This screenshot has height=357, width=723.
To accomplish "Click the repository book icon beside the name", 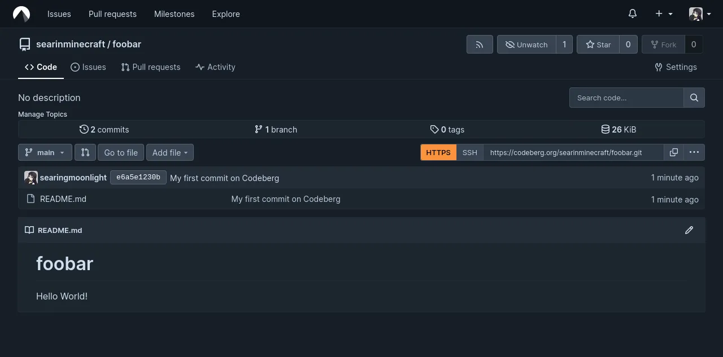I will coord(25,44).
